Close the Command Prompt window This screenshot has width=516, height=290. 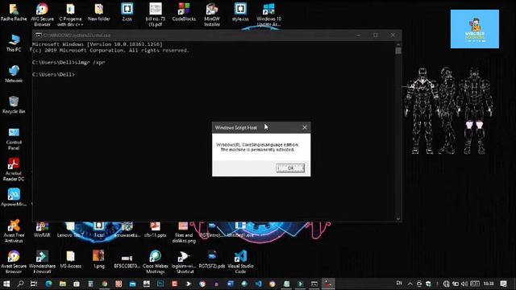pyautogui.click(x=393, y=35)
